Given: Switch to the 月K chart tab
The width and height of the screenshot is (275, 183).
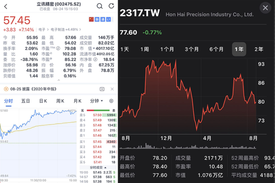Looking at the screenshot, I should point(77,101).
